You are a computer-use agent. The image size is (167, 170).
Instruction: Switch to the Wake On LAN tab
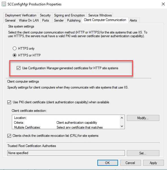(x=29, y=20)
